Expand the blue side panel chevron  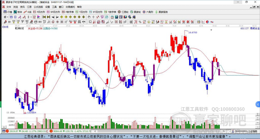[x=258, y=104]
